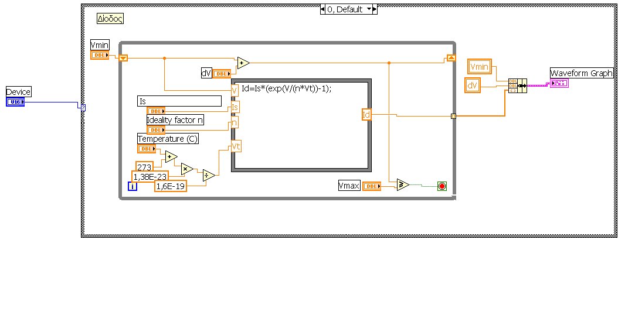Select the constant 1,38E-23
Image resolution: width=635 pixels, height=325 pixels.
click(x=150, y=177)
